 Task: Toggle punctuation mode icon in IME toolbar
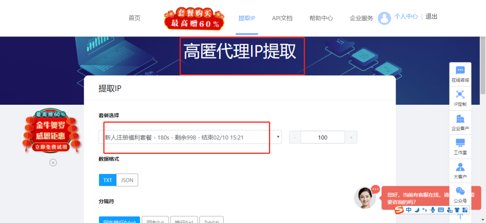click(x=425, y=210)
